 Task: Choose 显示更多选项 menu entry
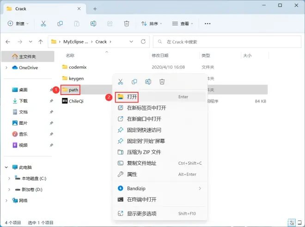[x=160, y=214]
